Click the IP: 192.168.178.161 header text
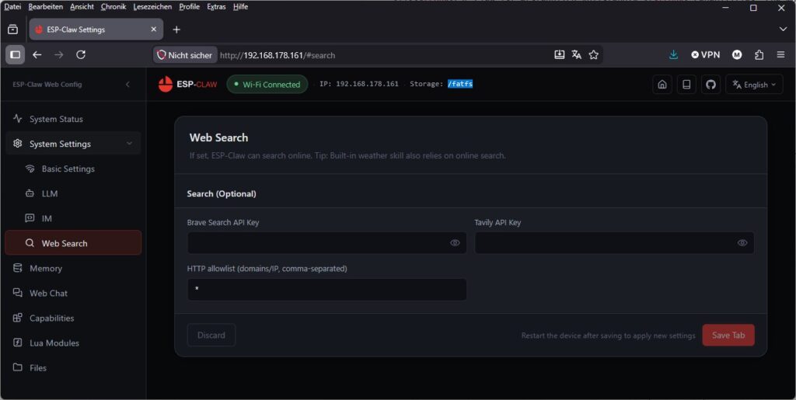This screenshot has height=400, width=796. click(x=359, y=84)
